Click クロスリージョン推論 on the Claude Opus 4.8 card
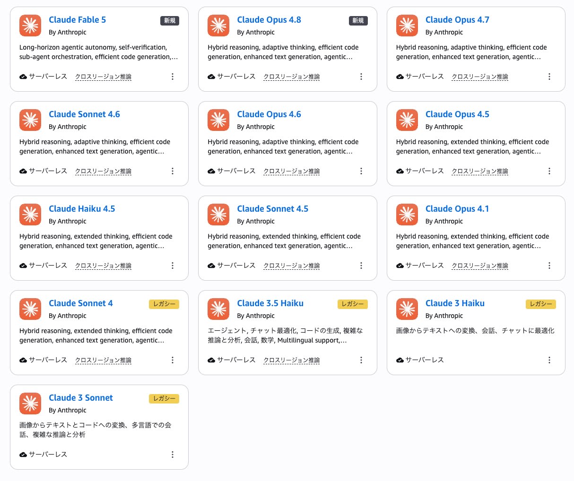The width and height of the screenshot is (574, 481). (292, 77)
